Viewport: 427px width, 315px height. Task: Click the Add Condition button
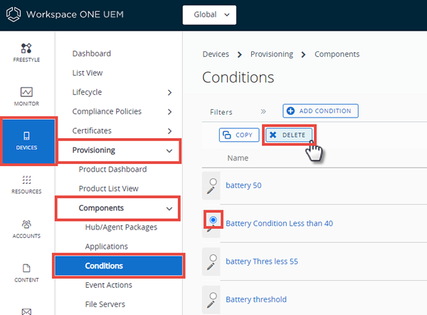coord(320,111)
